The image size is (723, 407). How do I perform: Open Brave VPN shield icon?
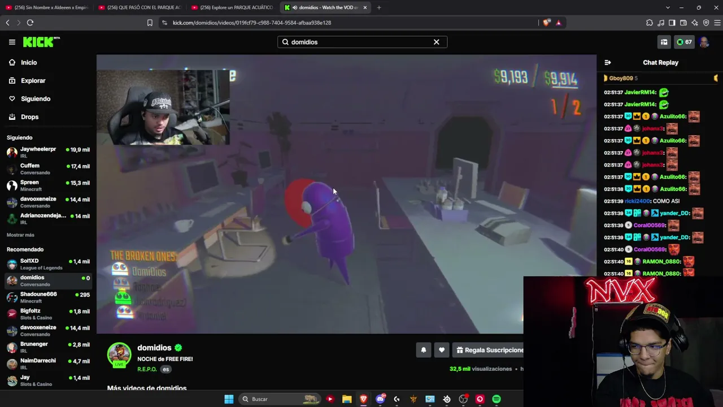[x=706, y=23]
